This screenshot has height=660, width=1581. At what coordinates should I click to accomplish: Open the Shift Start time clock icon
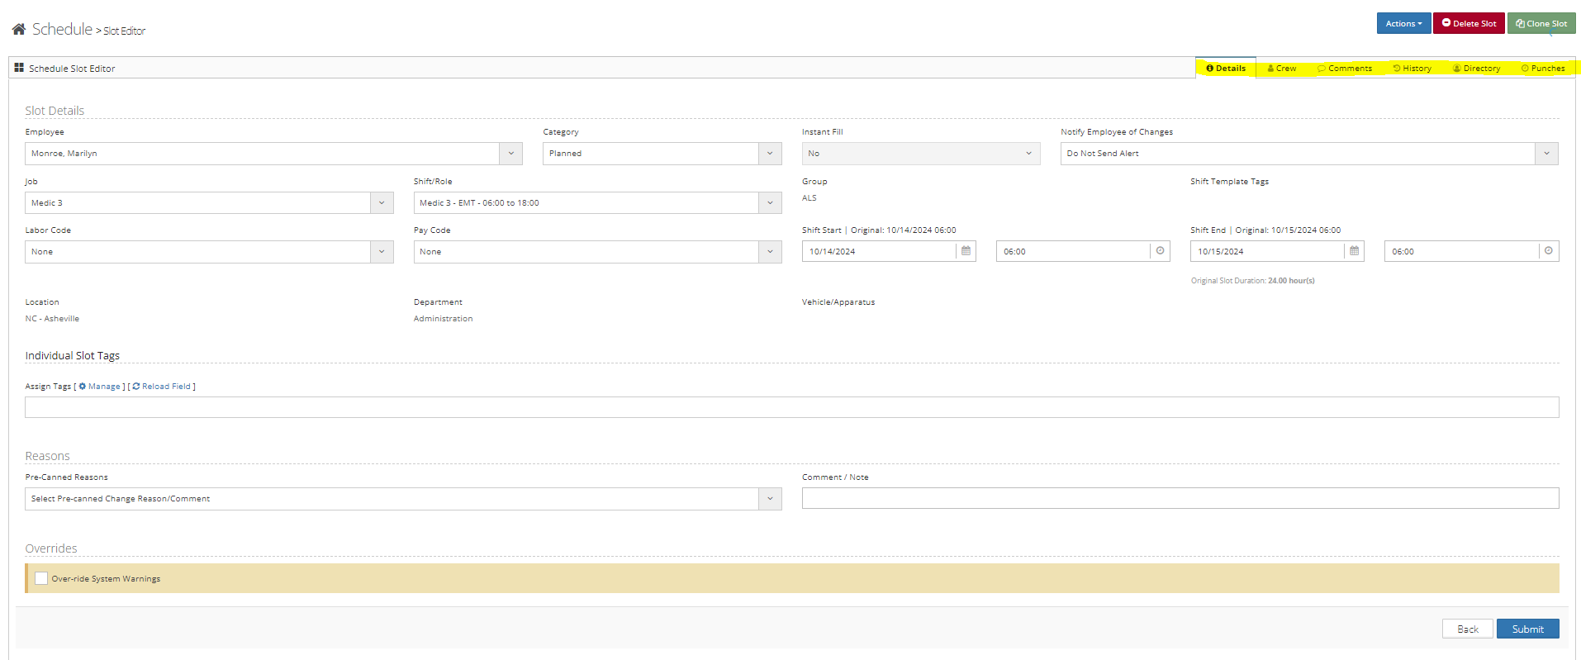click(x=1160, y=251)
